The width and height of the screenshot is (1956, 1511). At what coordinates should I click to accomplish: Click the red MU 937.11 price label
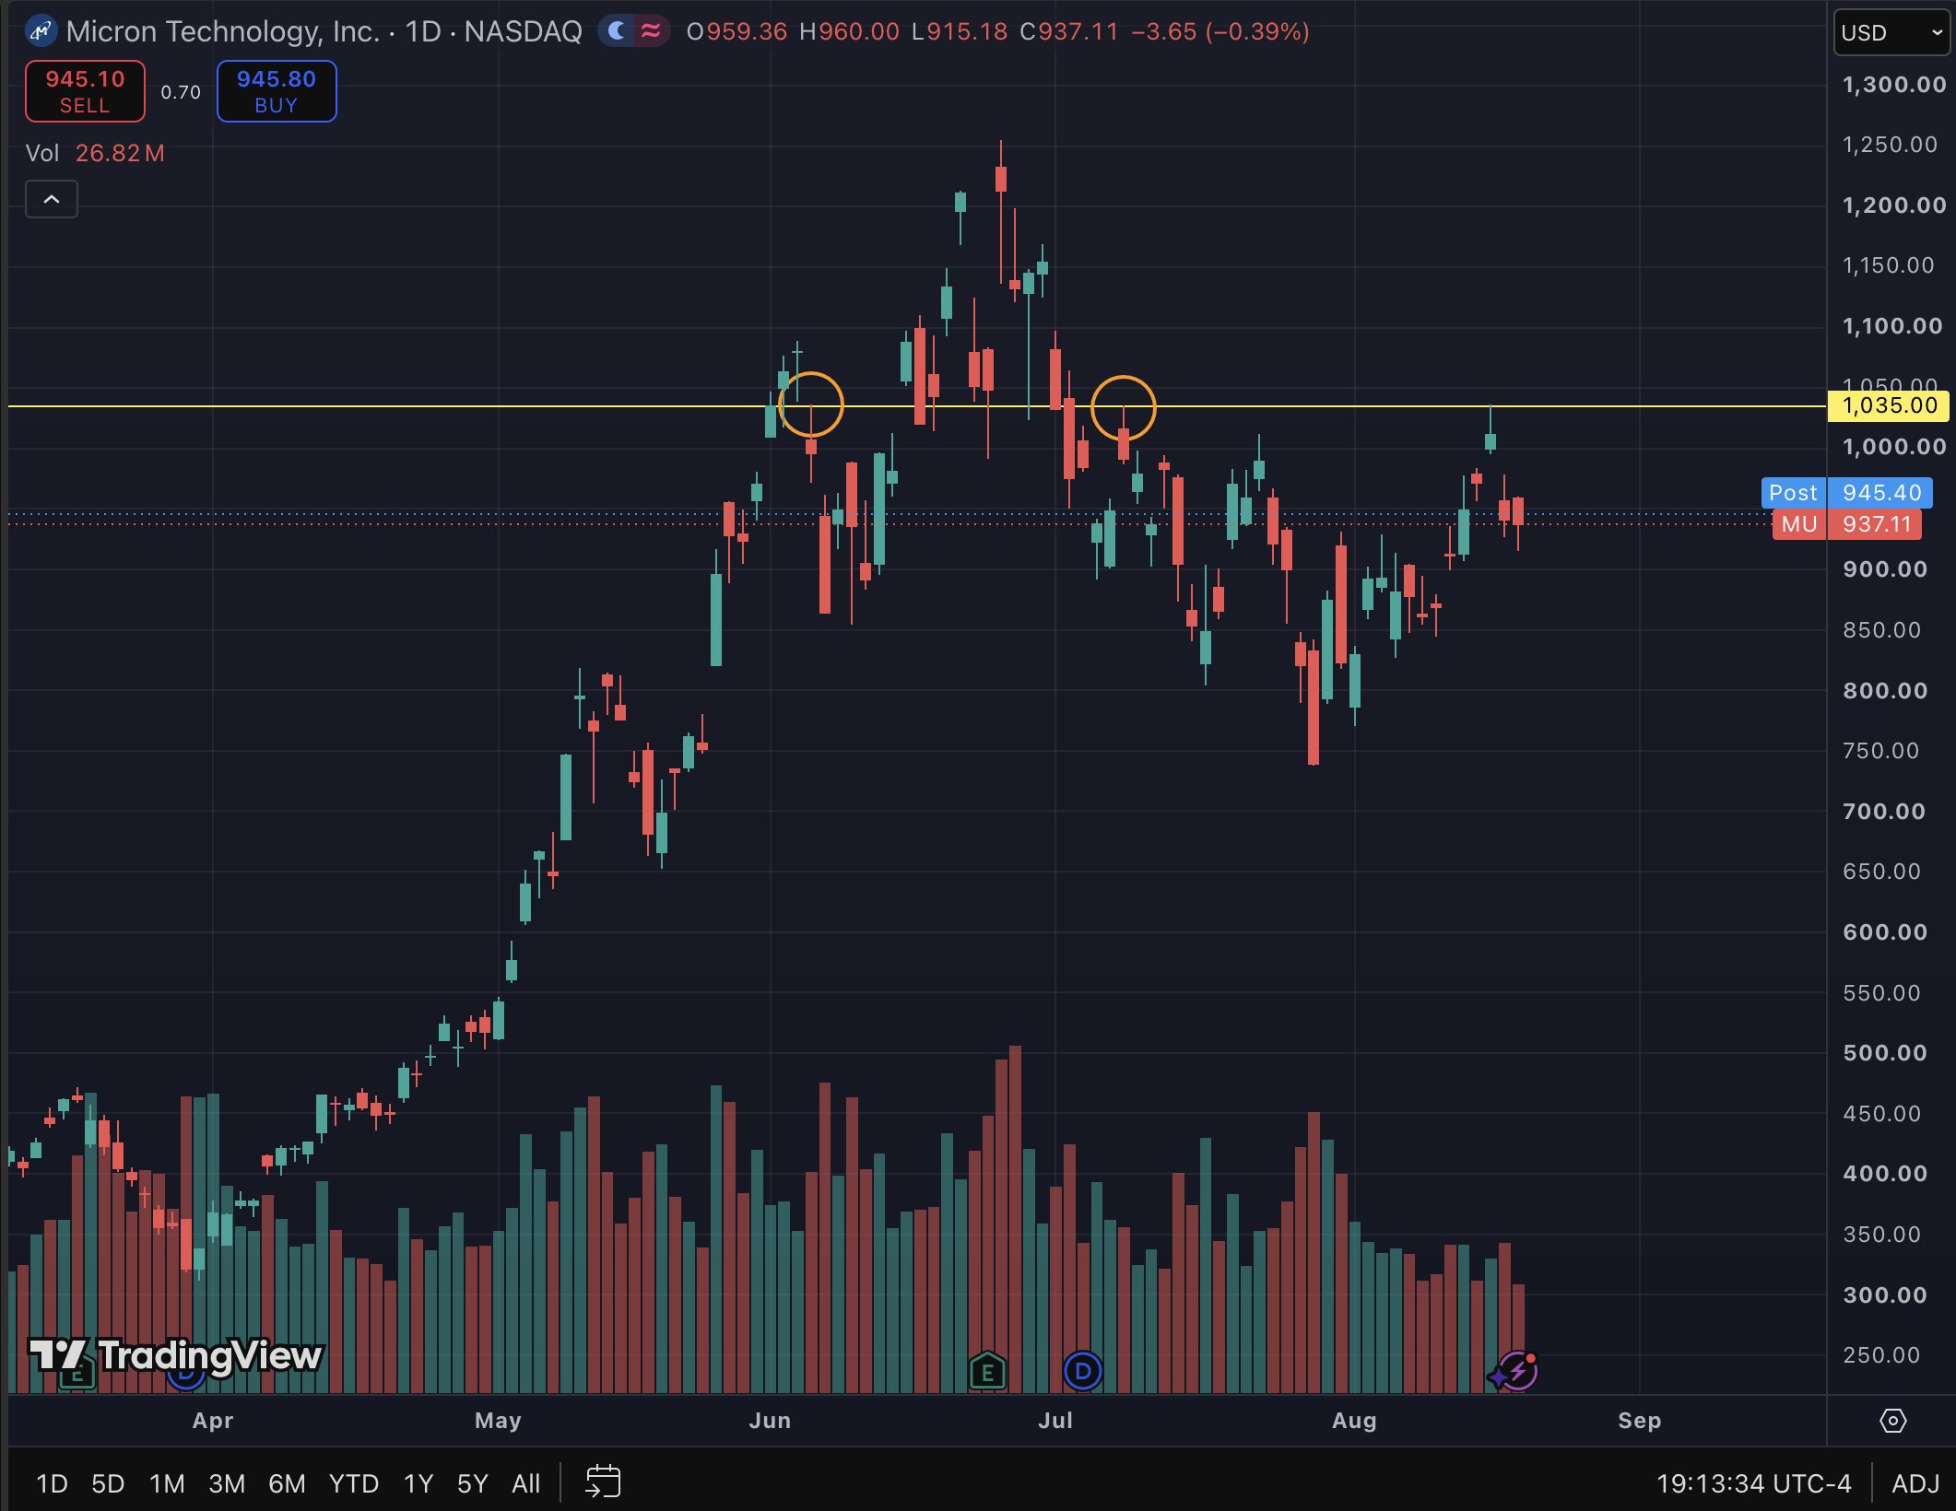point(1846,524)
